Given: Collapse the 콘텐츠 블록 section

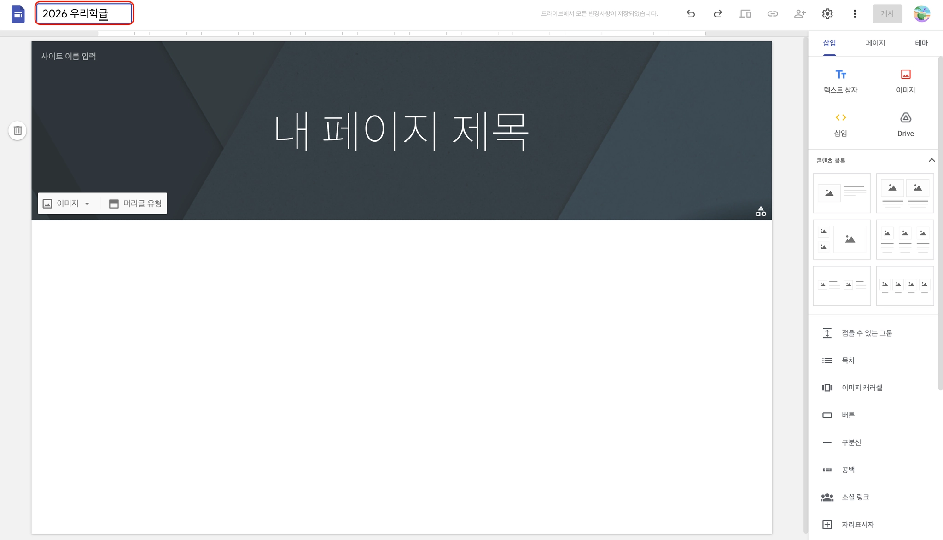Looking at the screenshot, I should point(931,160).
